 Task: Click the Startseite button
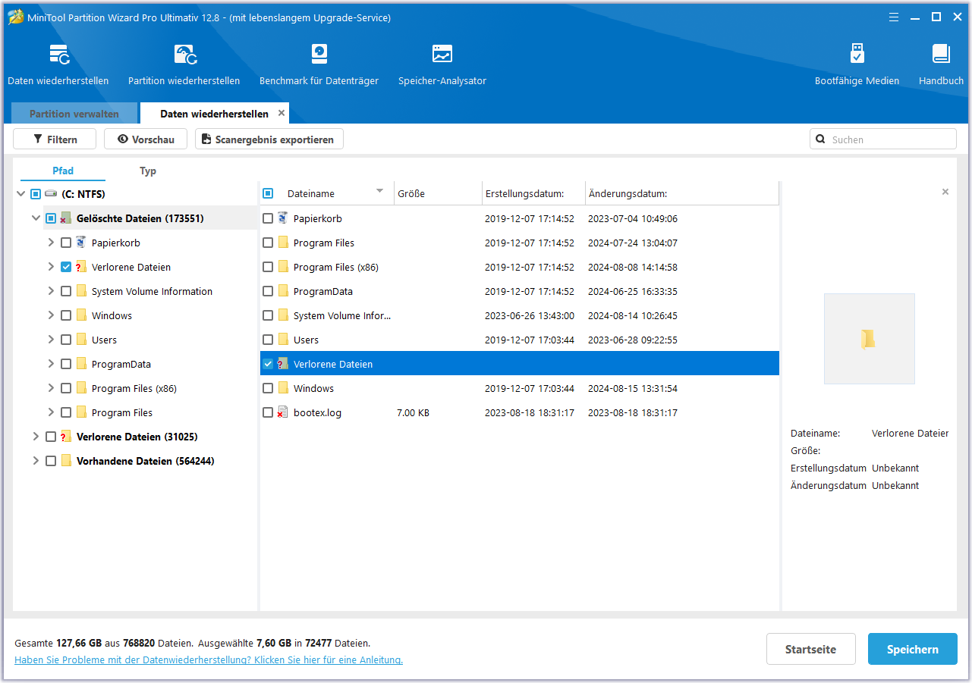pyautogui.click(x=811, y=649)
